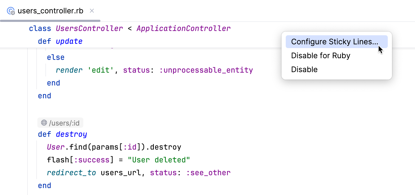Click the destroy method name

click(71, 134)
